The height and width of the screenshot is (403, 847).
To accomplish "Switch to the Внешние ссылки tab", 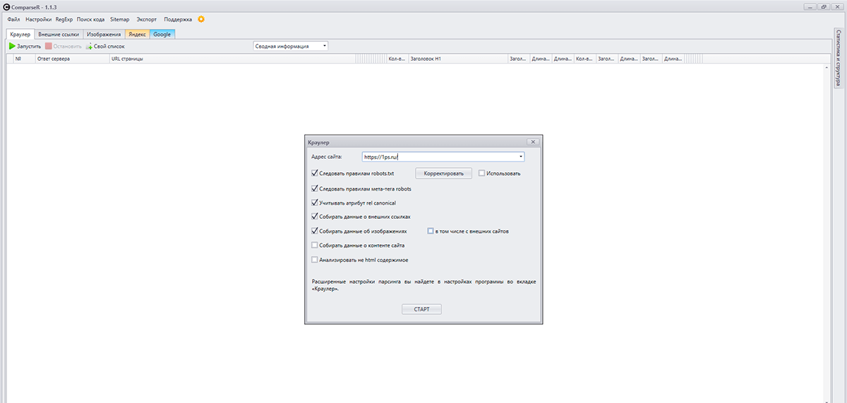I will click(x=59, y=34).
